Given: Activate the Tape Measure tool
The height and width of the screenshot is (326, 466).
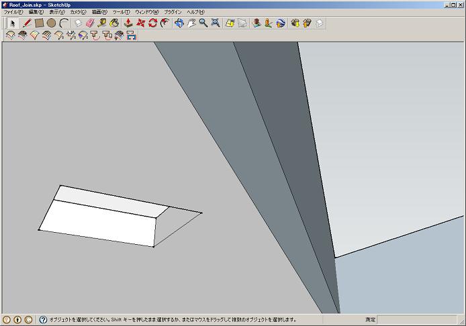Looking at the screenshot, I should click(x=102, y=23).
